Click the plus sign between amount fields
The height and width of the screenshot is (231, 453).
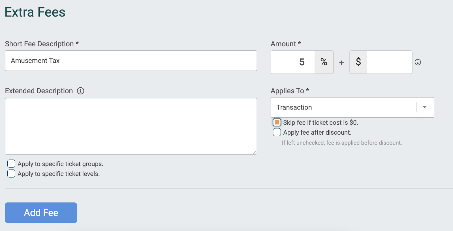341,63
